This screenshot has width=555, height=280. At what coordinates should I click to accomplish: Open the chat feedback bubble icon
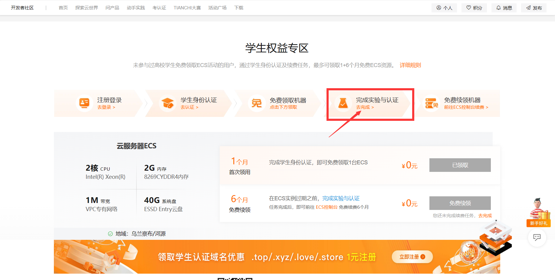point(537,238)
